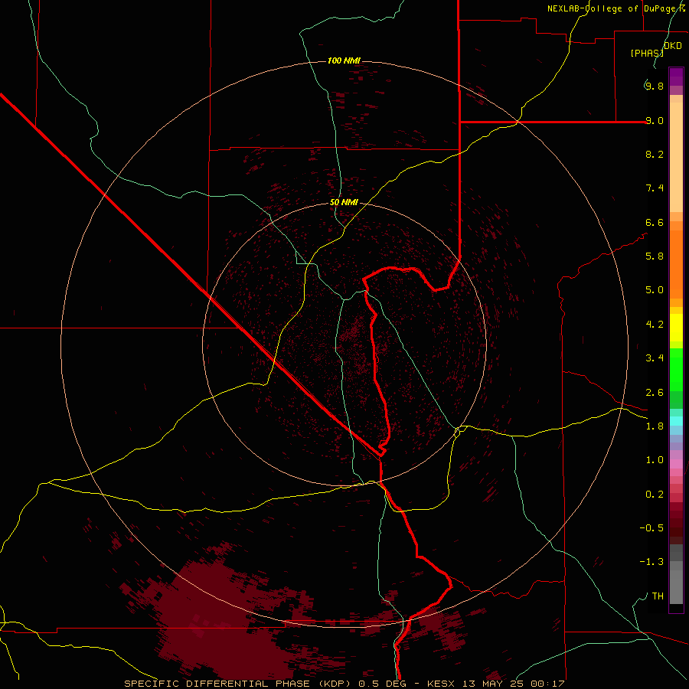Viewport: 689px width, 689px height.
Task: Click the 5.0 value on the color scale
Action: (655, 290)
